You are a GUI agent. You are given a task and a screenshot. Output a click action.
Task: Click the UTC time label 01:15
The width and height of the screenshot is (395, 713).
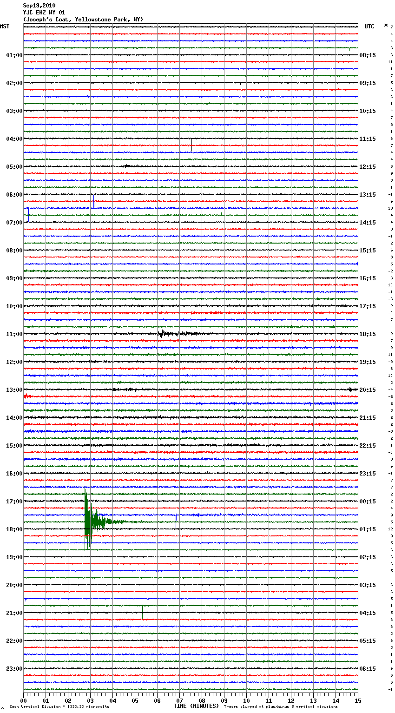pyautogui.click(x=368, y=529)
